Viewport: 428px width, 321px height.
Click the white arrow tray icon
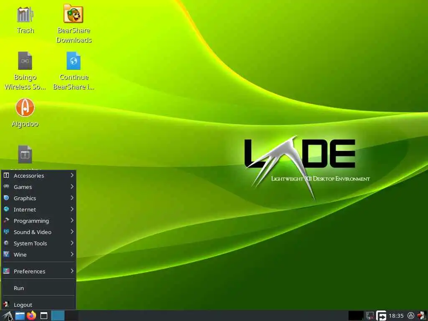click(x=381, y=316)
